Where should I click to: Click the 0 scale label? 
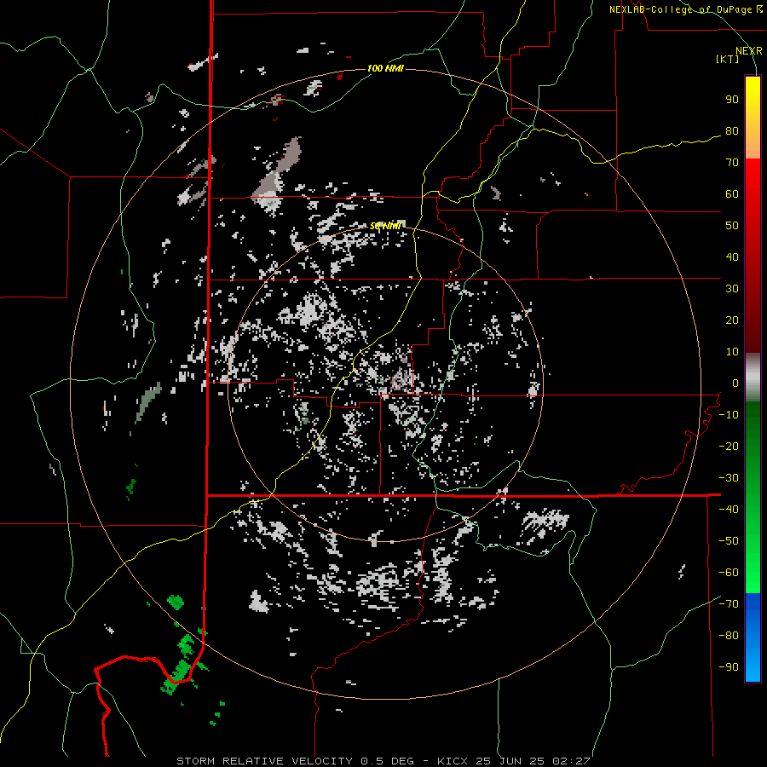(735, 383)
